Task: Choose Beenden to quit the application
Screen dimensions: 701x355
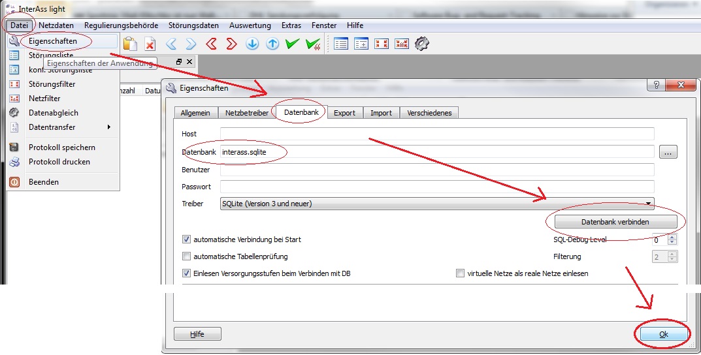Action: tap(63, 182)
